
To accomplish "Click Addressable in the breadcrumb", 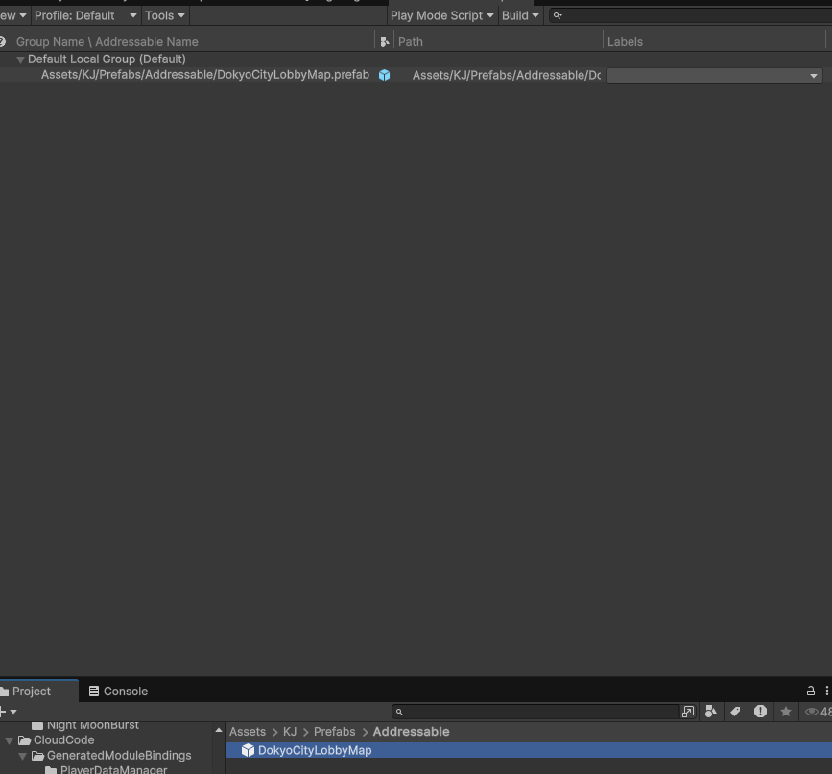I will coord(411,732).
